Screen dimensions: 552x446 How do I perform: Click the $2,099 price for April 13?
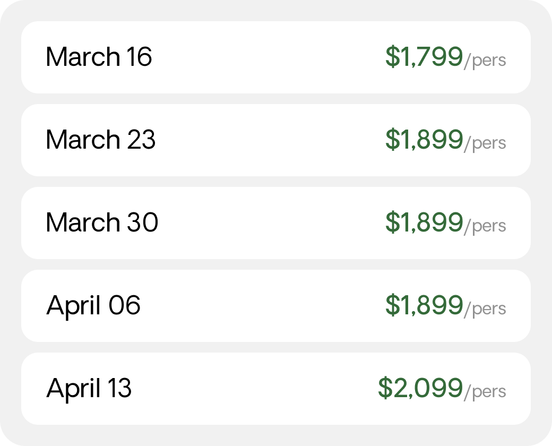point(420,388)
